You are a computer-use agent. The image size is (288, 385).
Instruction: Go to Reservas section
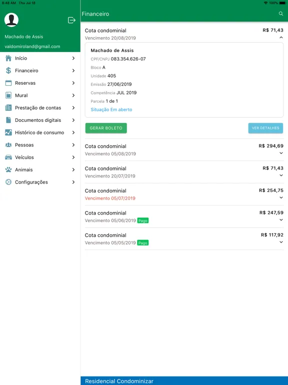click(40, 83)
